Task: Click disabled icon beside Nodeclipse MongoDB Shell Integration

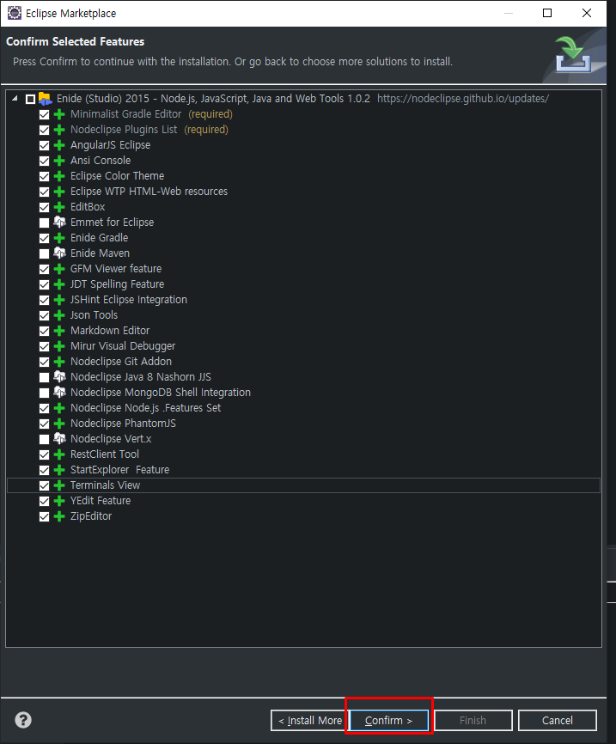Action: pyautogui.click(x=59, y=393)
